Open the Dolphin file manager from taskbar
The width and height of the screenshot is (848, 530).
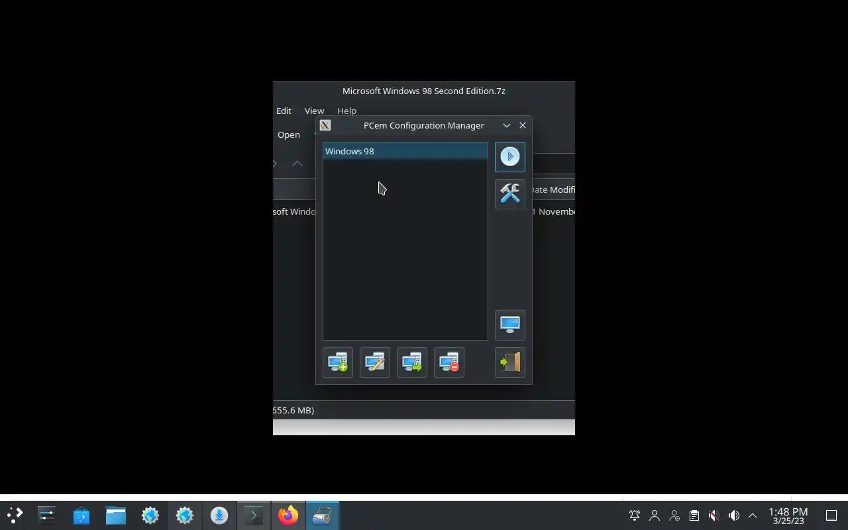[116, 515]
